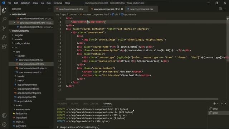Click the courses breadcrumb folder

[x=73, y=14]
